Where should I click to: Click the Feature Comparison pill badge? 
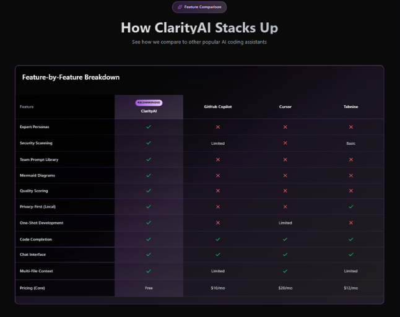(x=199, y=7)
